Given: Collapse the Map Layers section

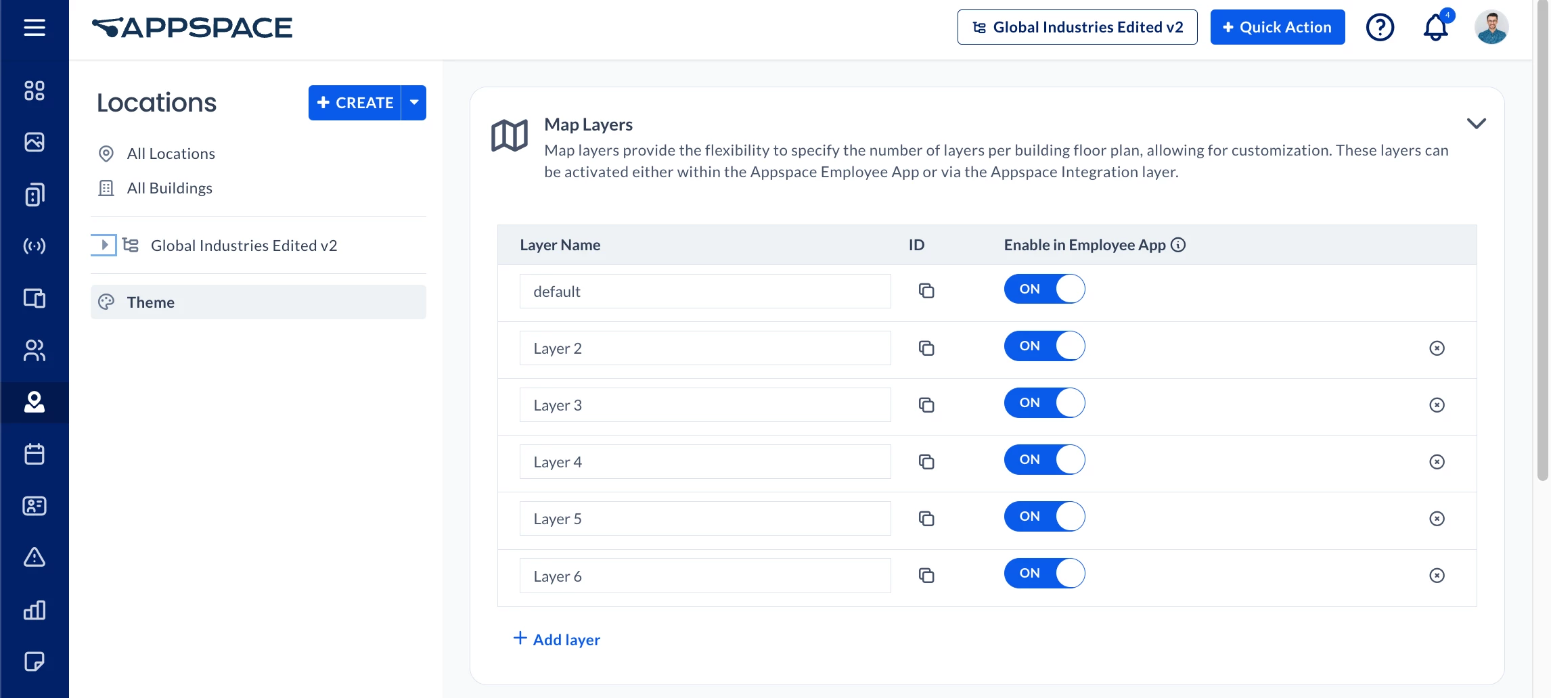Looking at the screenshot, I should 1476,124.
